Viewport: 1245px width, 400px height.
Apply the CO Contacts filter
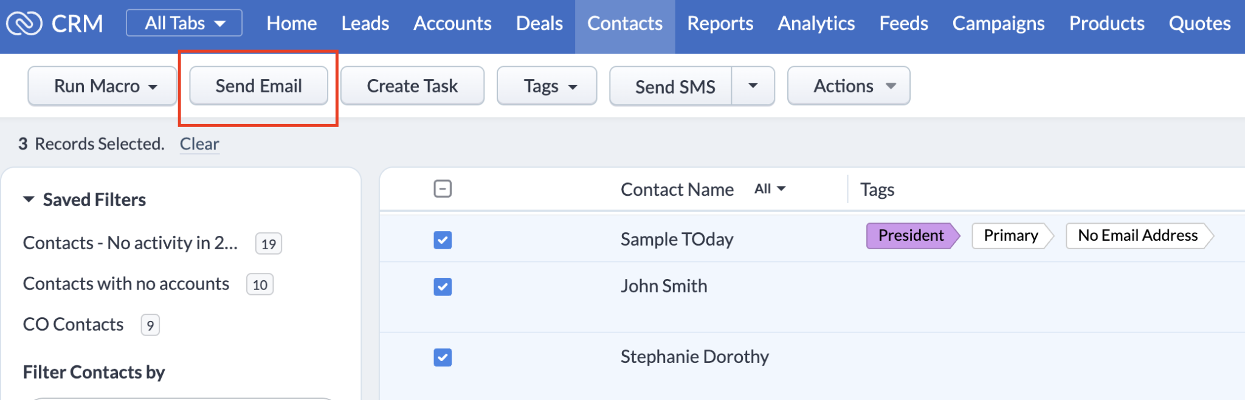(74, 325)
